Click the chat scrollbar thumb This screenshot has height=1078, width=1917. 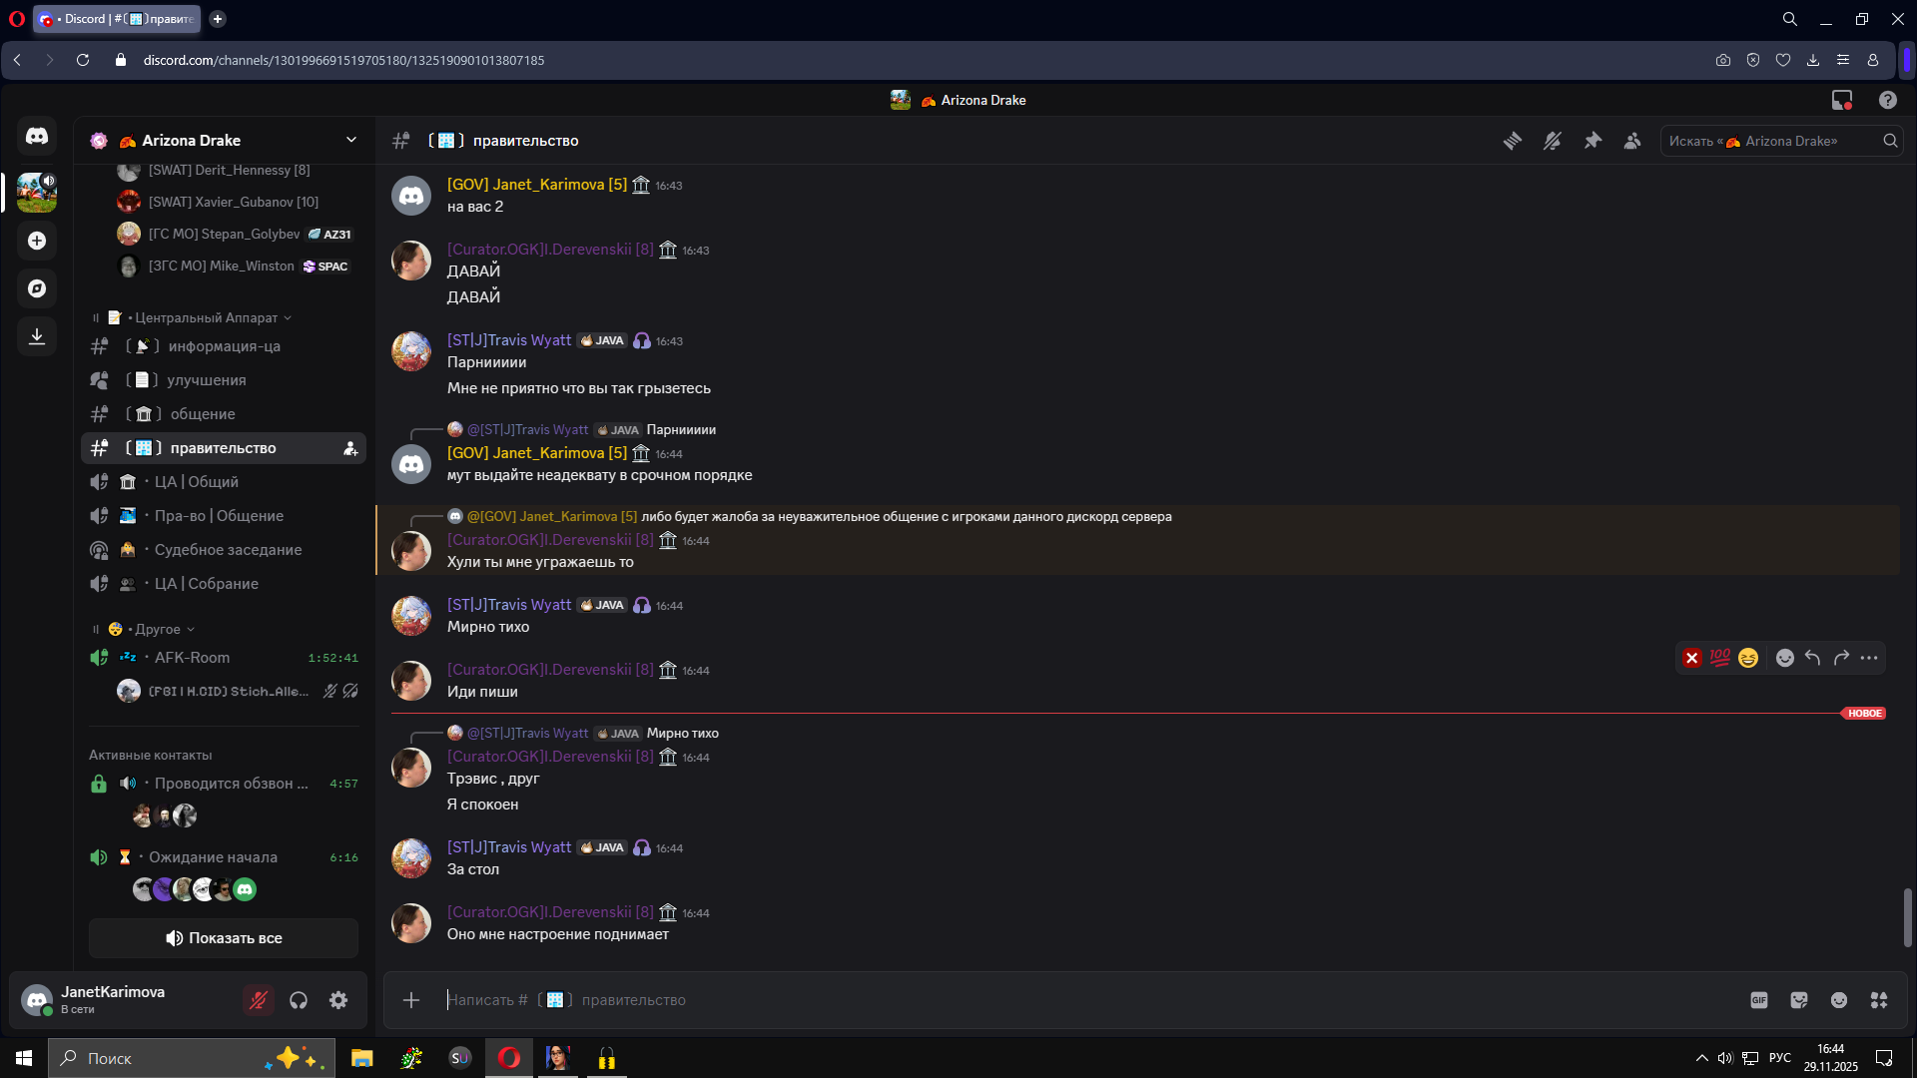coord(1907,918)
